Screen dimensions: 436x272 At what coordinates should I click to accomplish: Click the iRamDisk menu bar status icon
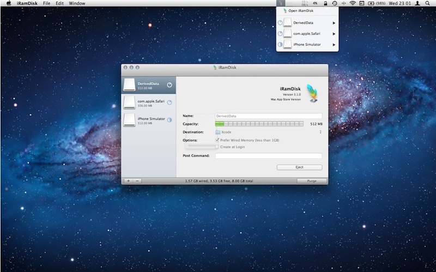click(281, 3)
